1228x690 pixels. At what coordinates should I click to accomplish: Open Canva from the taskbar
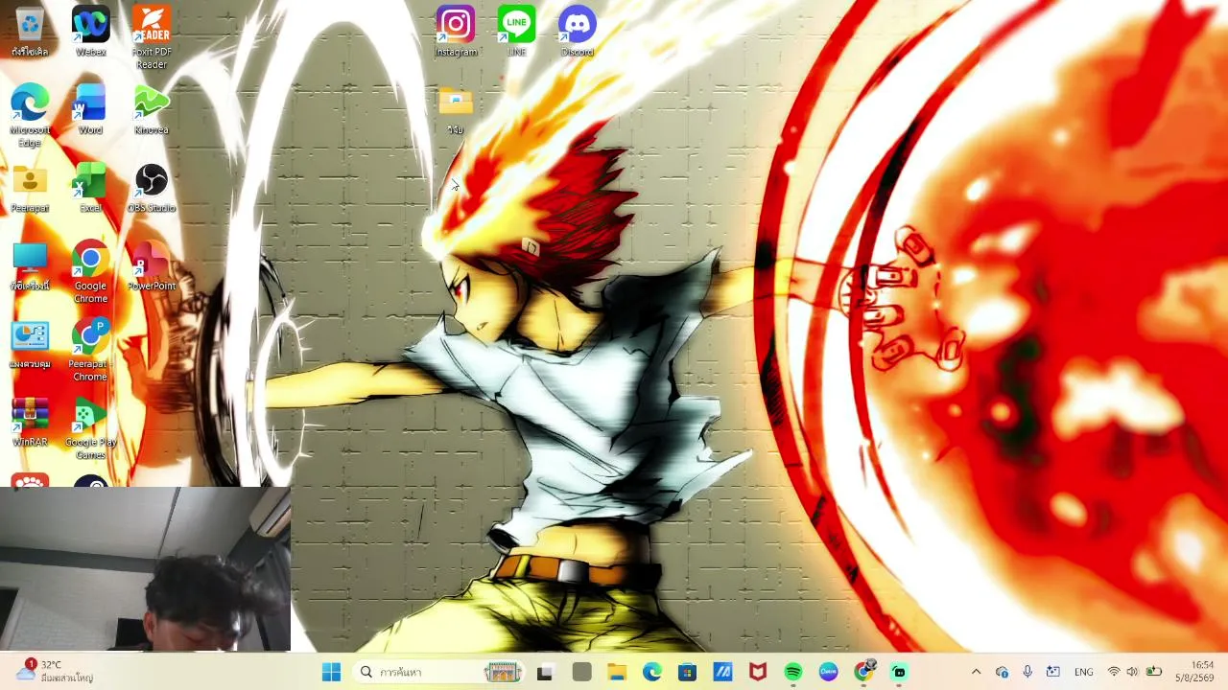pyautogui.click(x=829, y=672)
